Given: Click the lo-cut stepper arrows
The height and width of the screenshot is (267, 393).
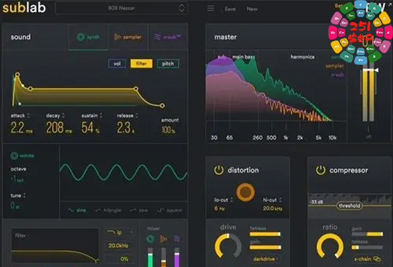Looking at the screenshot, I should [x=231, y=200].
